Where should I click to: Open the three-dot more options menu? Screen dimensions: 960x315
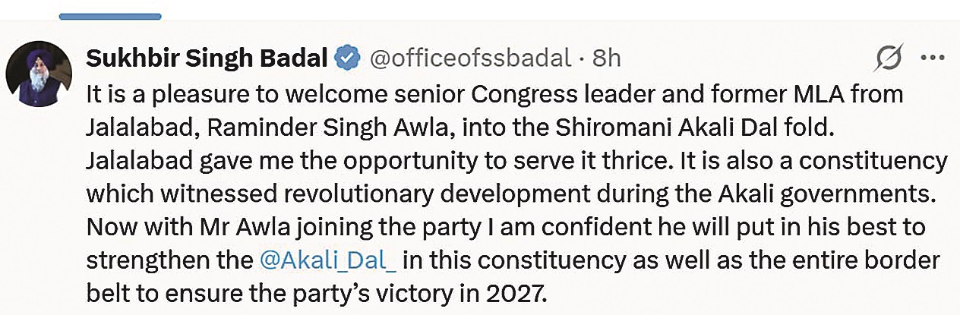pos(932,58)
